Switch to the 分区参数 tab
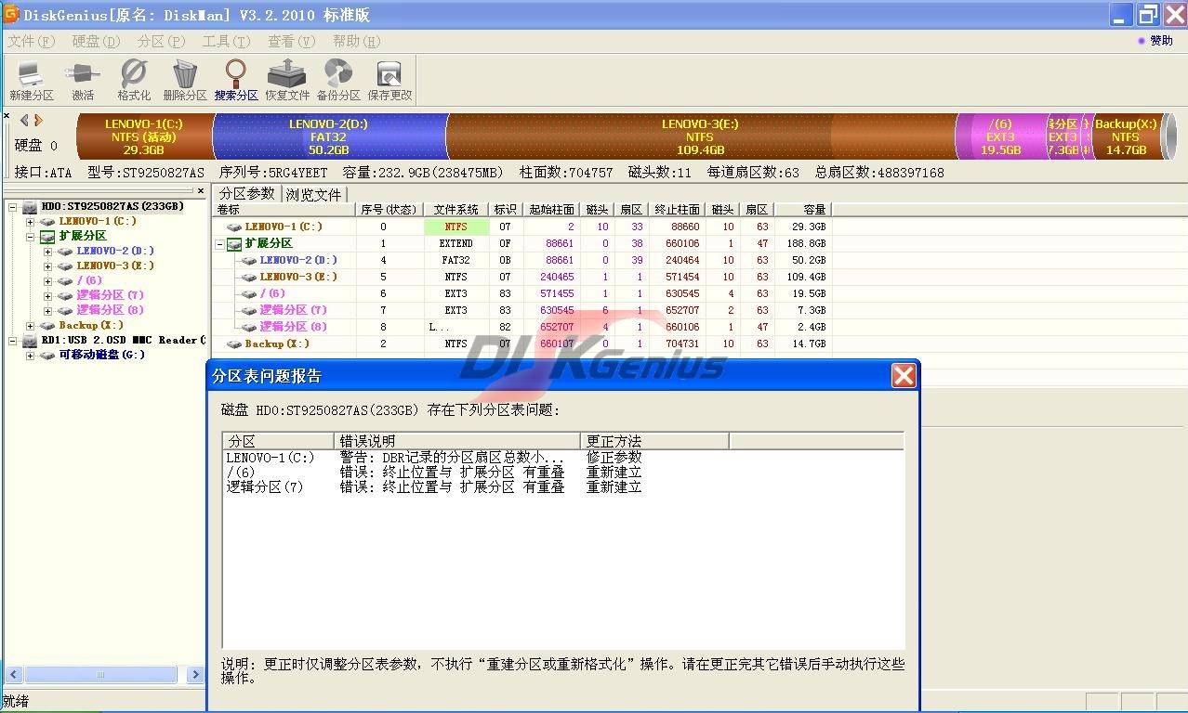Viewport: 1188px width, 713px height. pyautogui.click(x=247, y=194)
